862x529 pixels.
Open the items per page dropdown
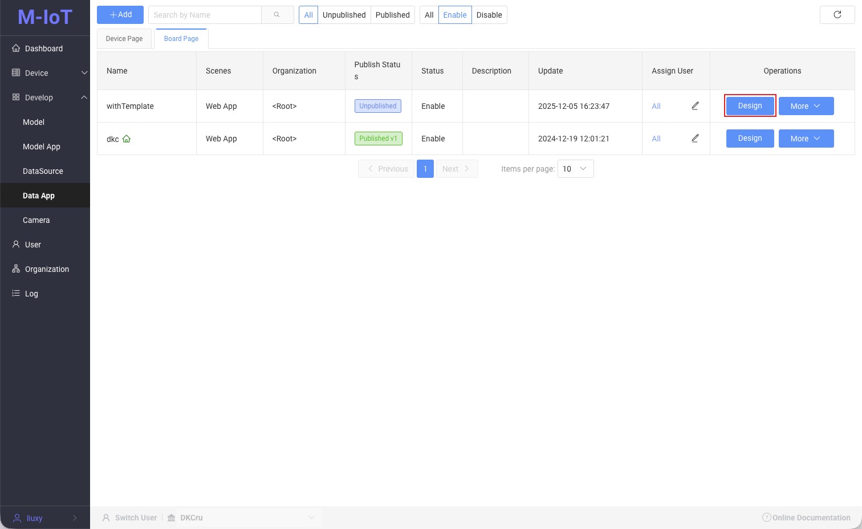tap(575, 169)
